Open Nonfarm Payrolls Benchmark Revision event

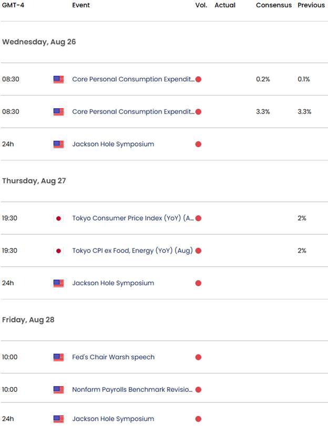click(x=132, y=389)
